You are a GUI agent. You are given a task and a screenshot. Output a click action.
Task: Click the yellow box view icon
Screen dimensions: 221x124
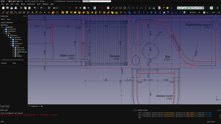coord(167,8)
